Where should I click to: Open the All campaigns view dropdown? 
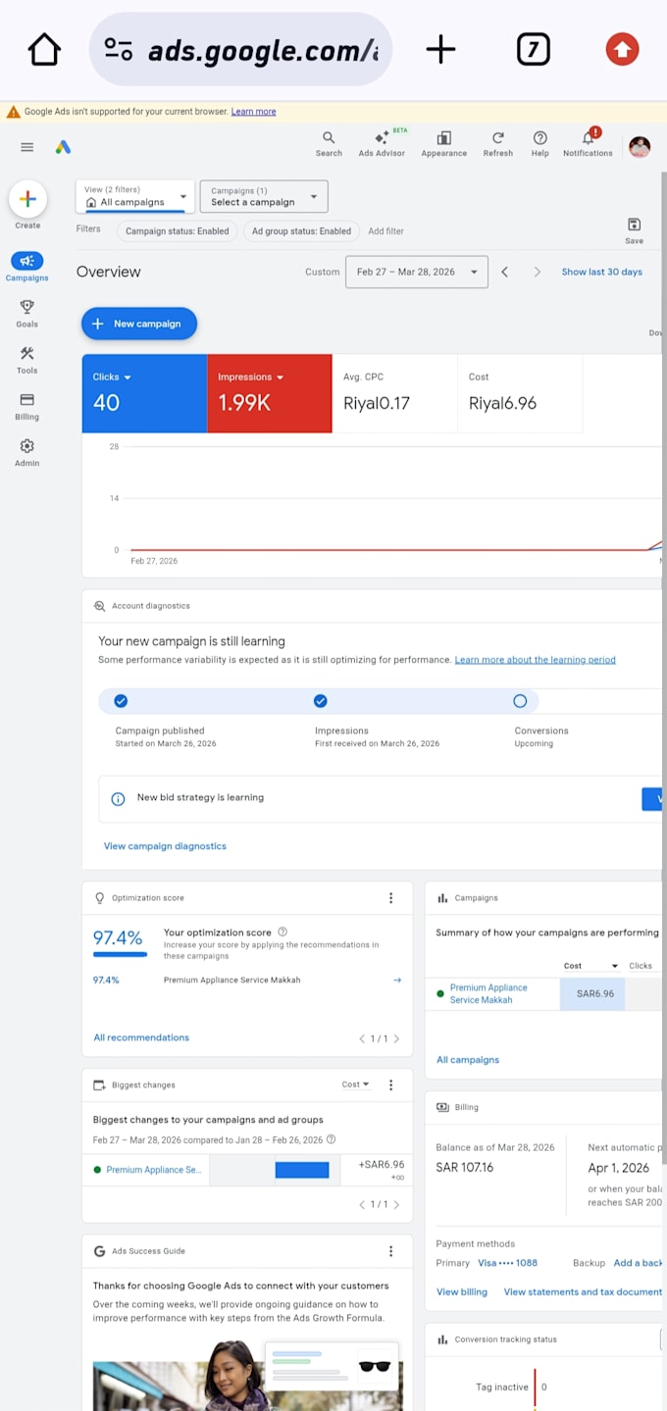135,196
